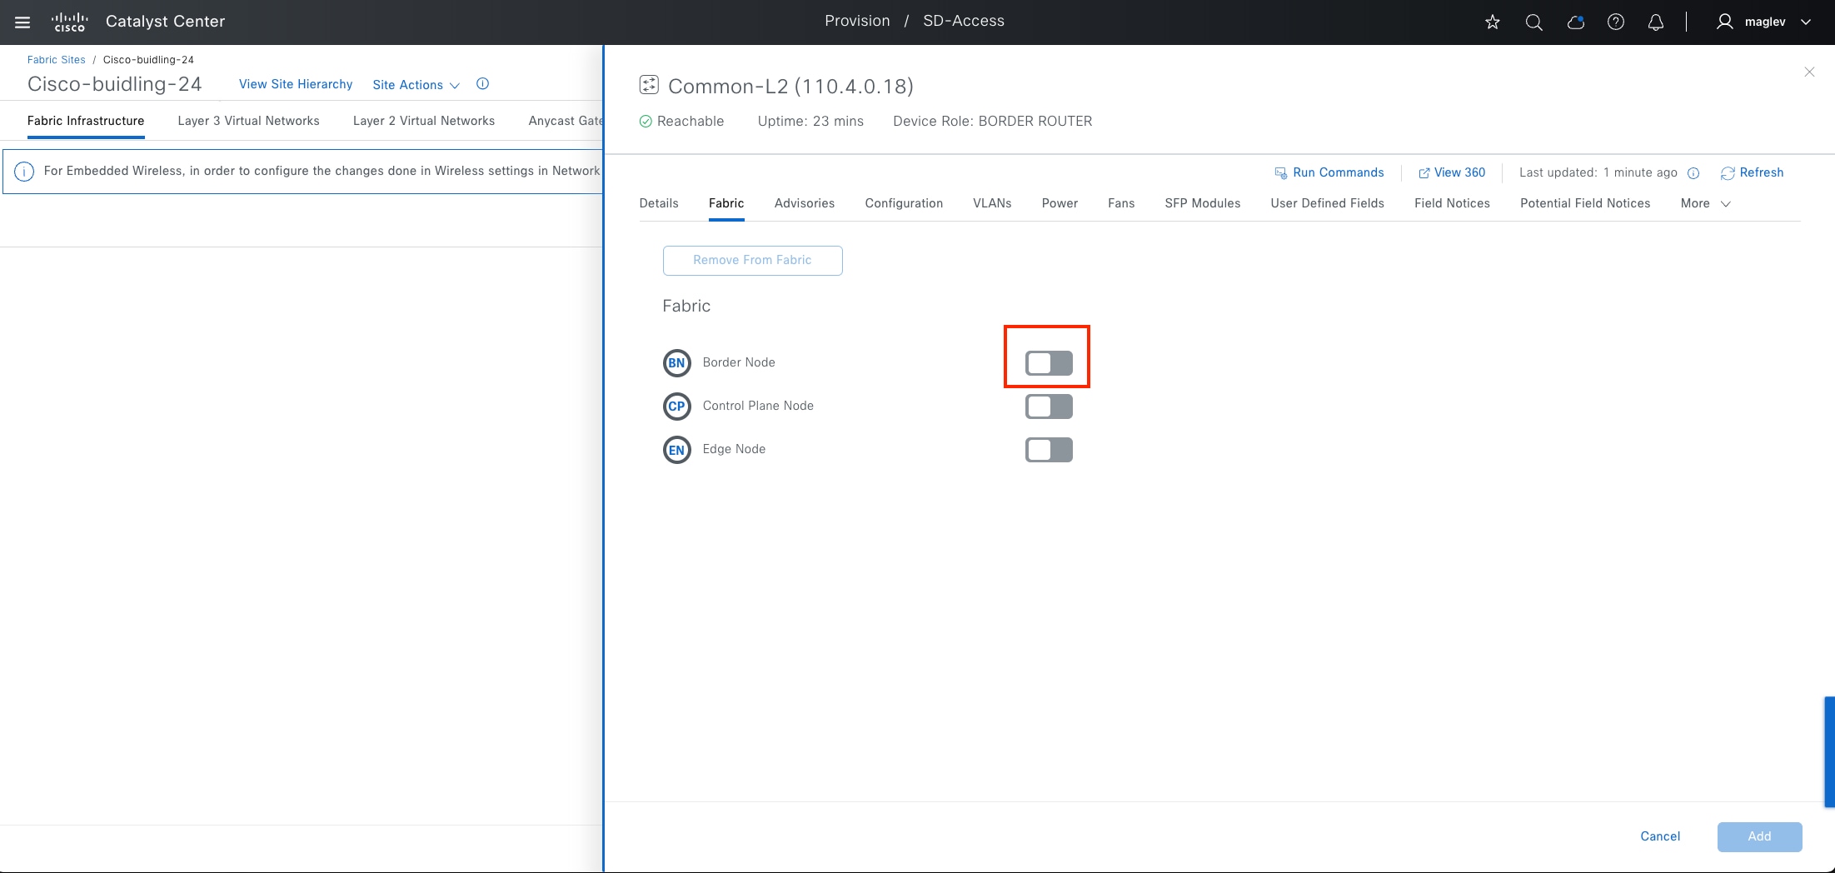This screenshot has height=873, width=1835.
Task: Click the info icon beside Site Actions
Action: tap(482, 84)
